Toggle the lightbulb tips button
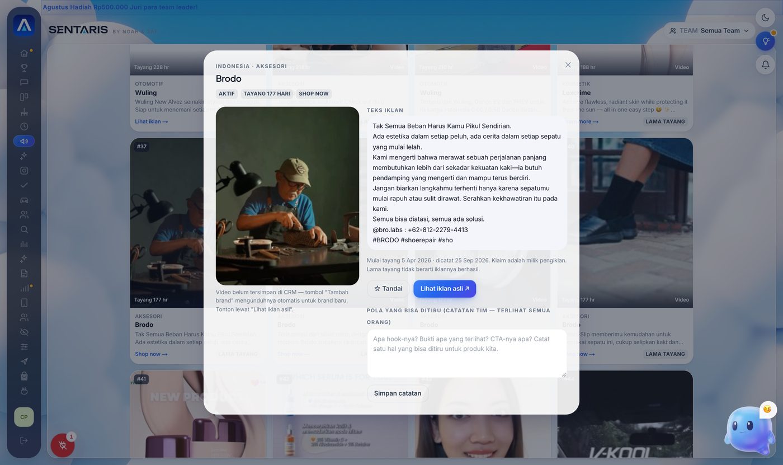 click(765, 41)
